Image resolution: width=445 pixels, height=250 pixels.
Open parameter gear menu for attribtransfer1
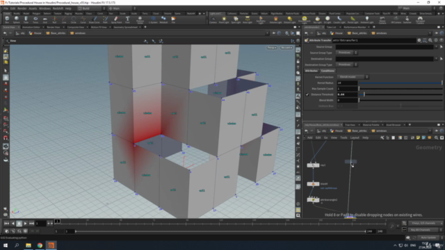[419, 40]
